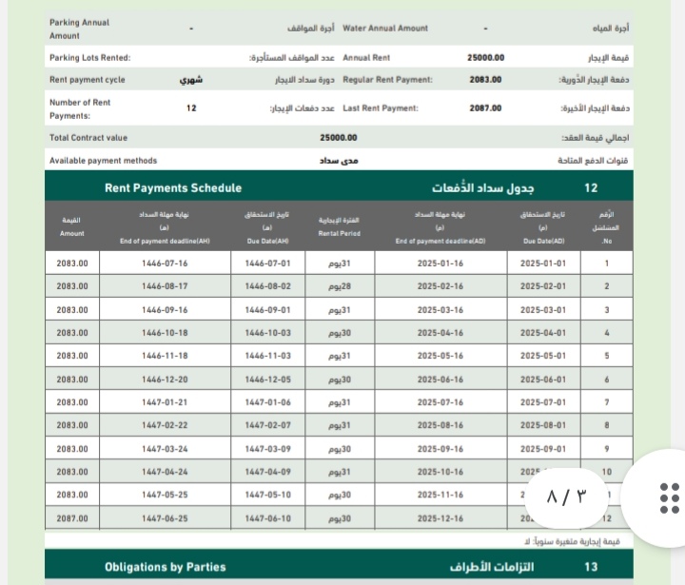Image resolution: width=685 pixels, height=585 pixels.
Task: Click the due date cell 2025-01-01
Action: 544,263
